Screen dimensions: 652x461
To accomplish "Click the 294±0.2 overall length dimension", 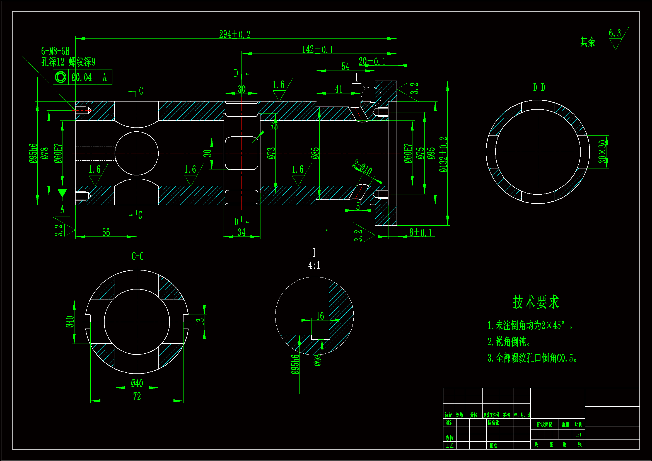I will click(x=235, y=35).
